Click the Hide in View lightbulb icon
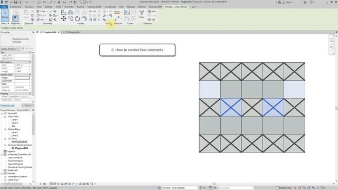Screen dimensions: 338x190 pos(105,11)
